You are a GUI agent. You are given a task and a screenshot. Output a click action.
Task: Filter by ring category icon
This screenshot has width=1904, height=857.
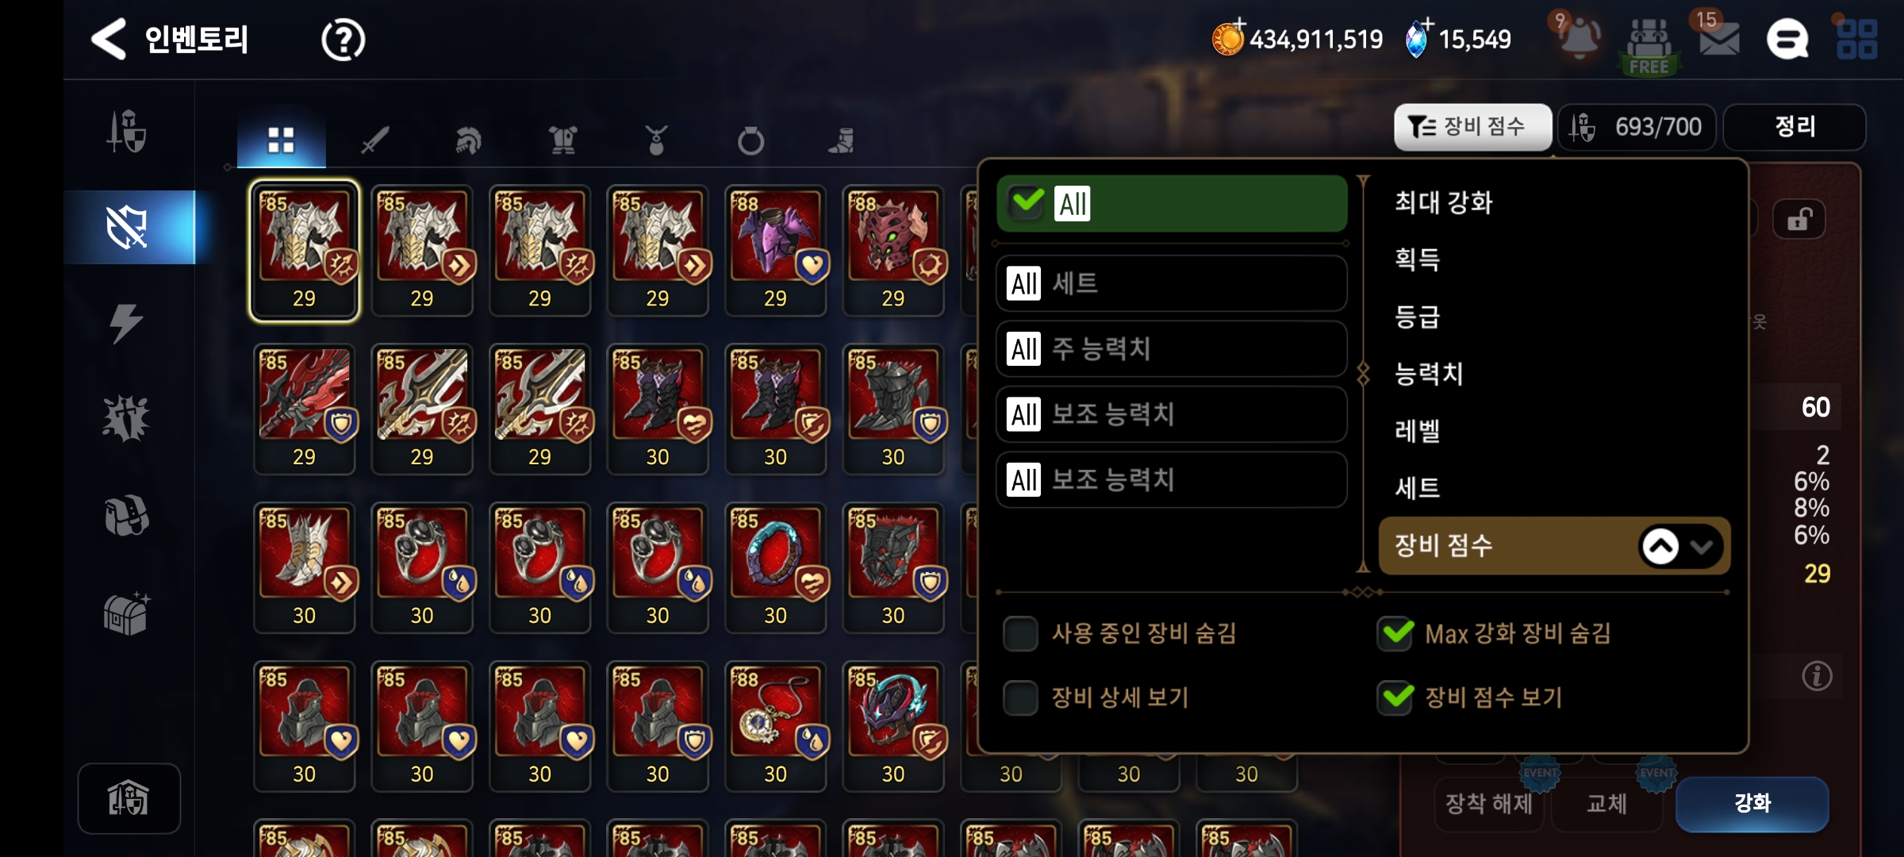[750, 140]
